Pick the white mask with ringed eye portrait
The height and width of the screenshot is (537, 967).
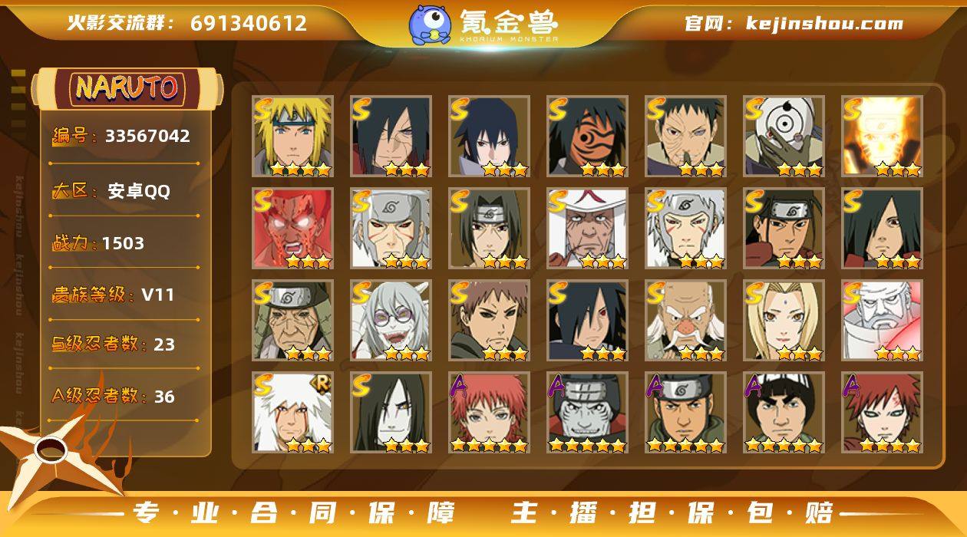pos(784,136)
